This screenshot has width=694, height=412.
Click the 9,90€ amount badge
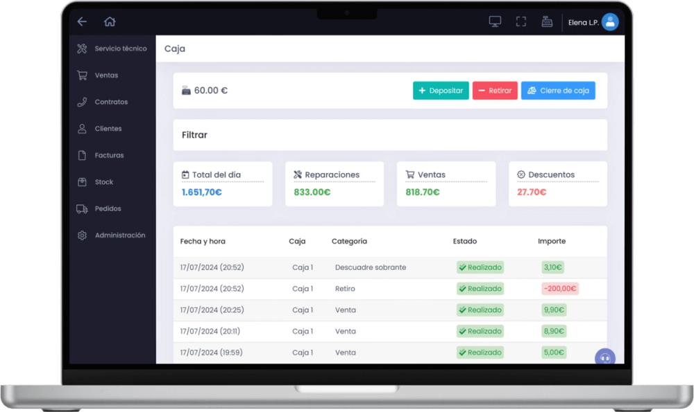pos(554,310)
